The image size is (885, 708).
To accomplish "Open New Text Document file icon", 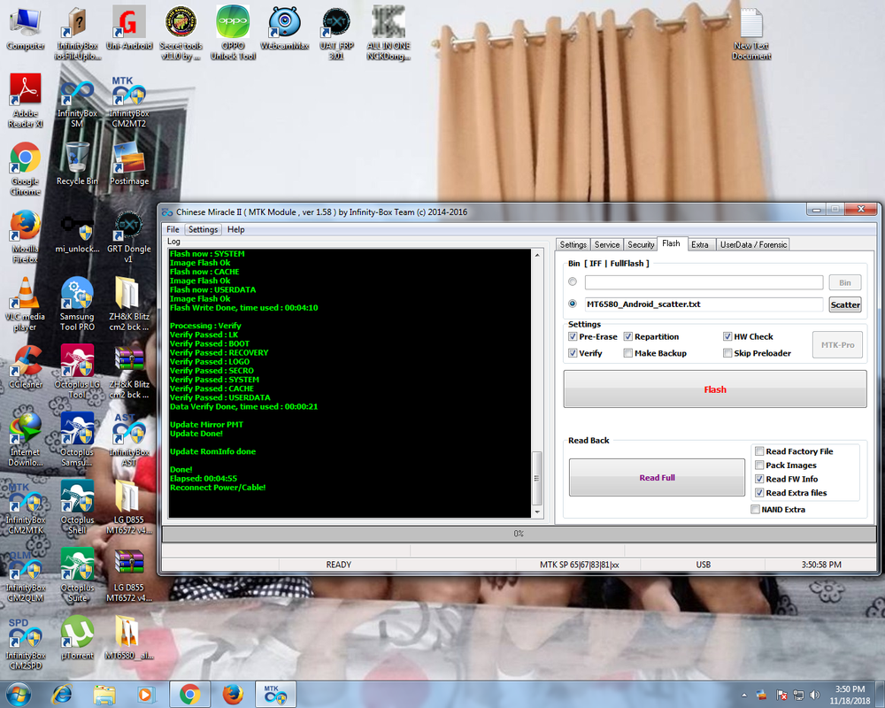I will coord(751,33).
